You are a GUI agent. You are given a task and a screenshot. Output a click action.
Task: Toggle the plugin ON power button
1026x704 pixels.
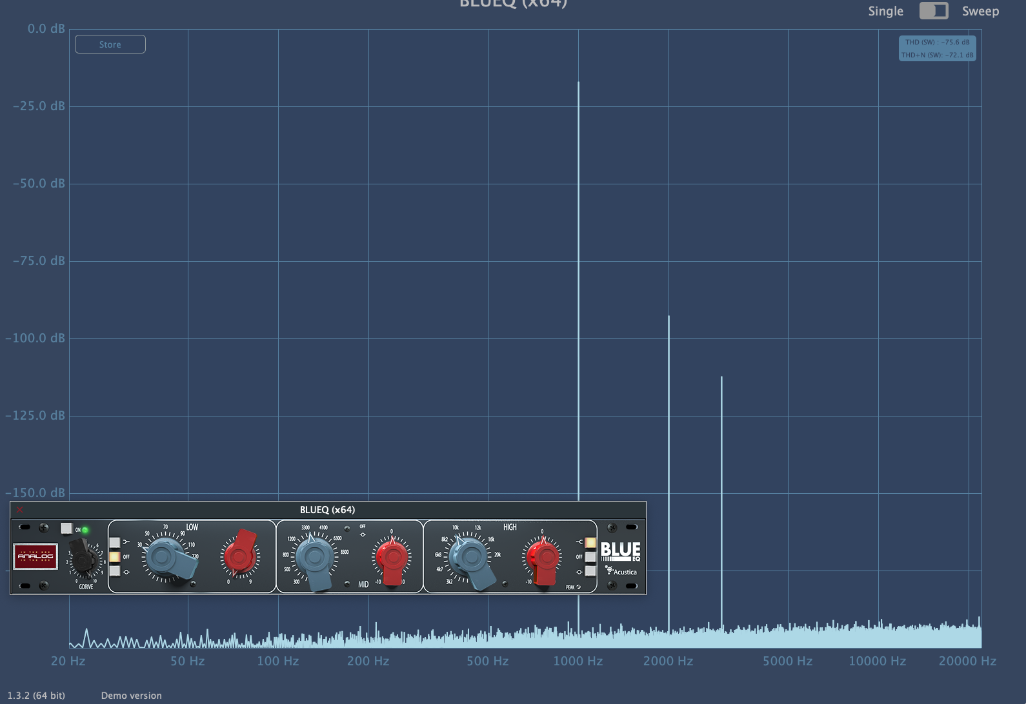tap(66, 529)
